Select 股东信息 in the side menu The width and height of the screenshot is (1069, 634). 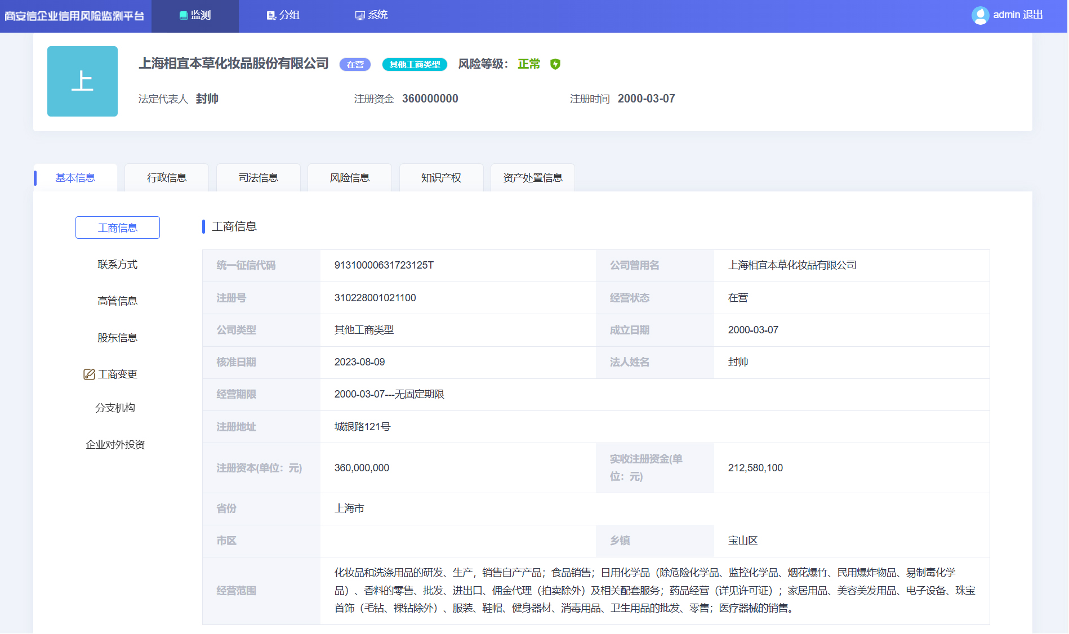pyautogui.click(x=118, y=338)
